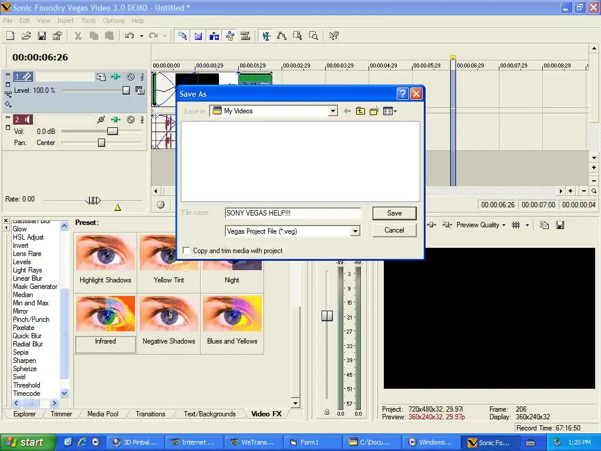Select the Infrared preset thumbnail
This screenshot has height=451, width=601.
coord(106,314)
